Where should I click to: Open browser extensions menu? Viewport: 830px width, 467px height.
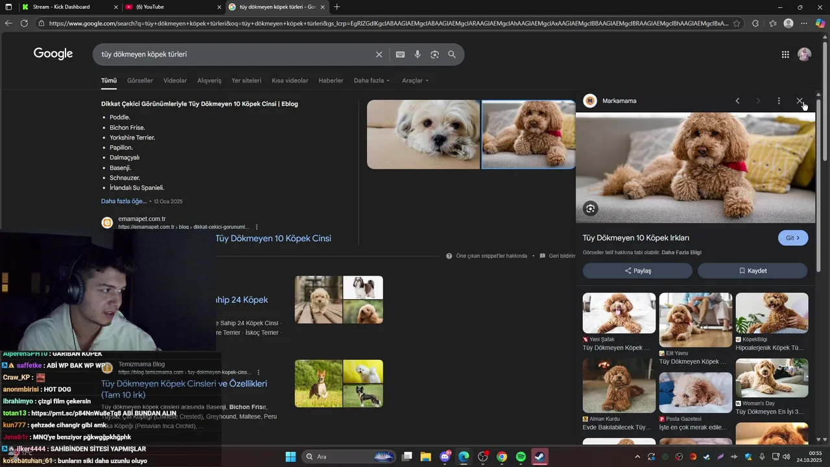click(x=755, y=23)
